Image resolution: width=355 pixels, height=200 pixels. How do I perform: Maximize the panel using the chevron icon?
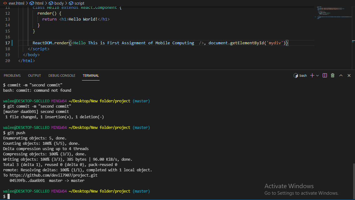tap(341, 75)
